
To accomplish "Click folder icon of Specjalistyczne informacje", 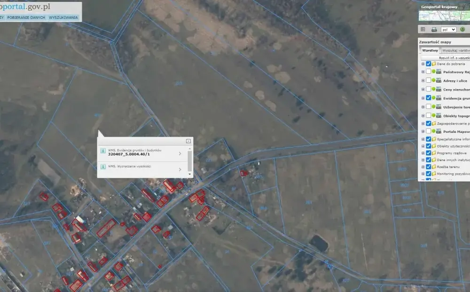I will coord(434,139).
